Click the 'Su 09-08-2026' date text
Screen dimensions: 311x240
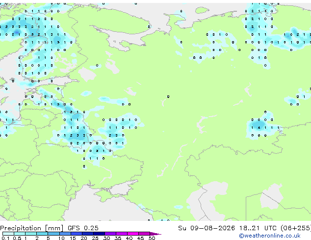tap(207, 228)
